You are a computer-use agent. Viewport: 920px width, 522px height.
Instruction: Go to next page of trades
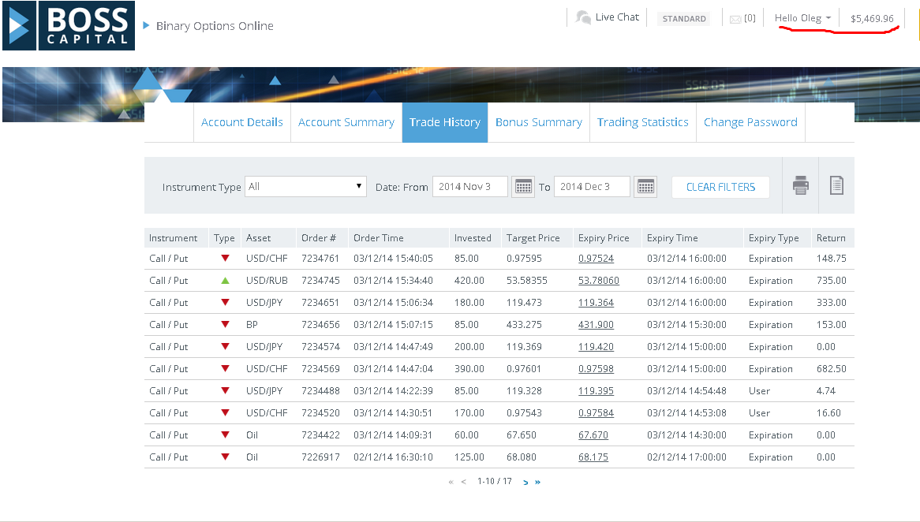(x=525, y=482)
